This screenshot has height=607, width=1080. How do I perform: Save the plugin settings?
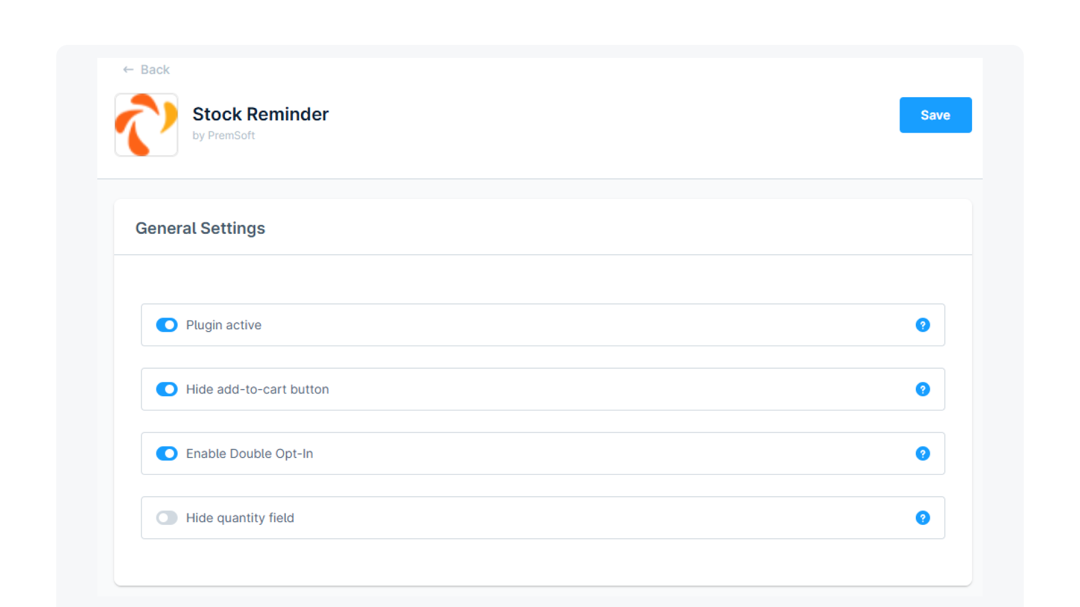[935, 115]
